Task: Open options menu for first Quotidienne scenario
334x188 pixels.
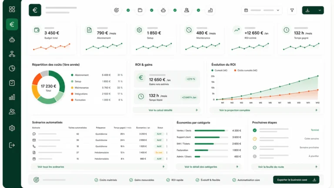Action: (x=167, y=134)
